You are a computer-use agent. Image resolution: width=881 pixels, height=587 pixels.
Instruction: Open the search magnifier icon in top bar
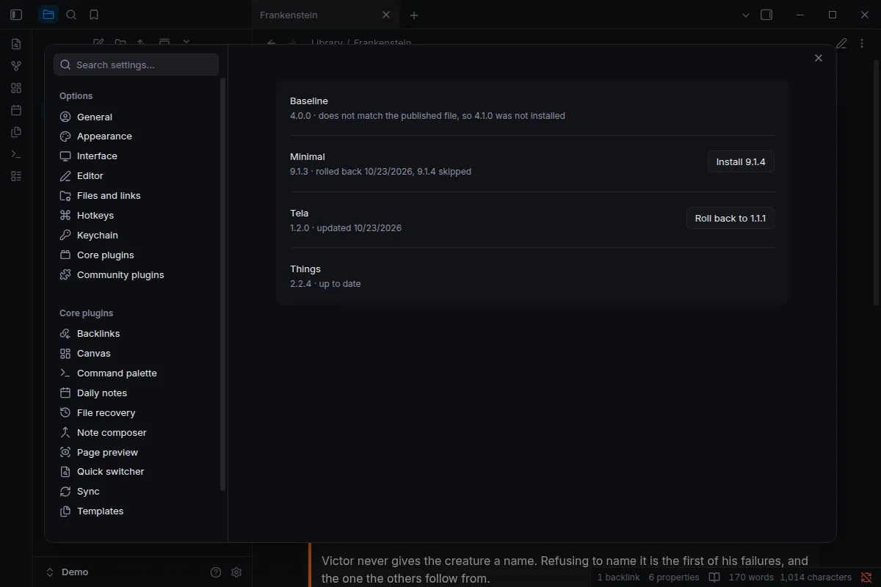[71, 15]
